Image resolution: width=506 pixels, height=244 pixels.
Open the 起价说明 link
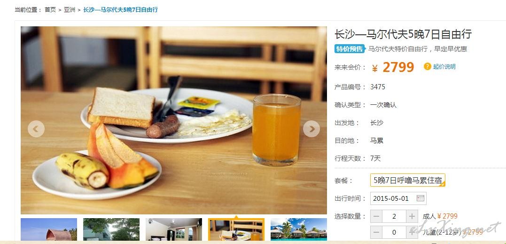point(444,66)
